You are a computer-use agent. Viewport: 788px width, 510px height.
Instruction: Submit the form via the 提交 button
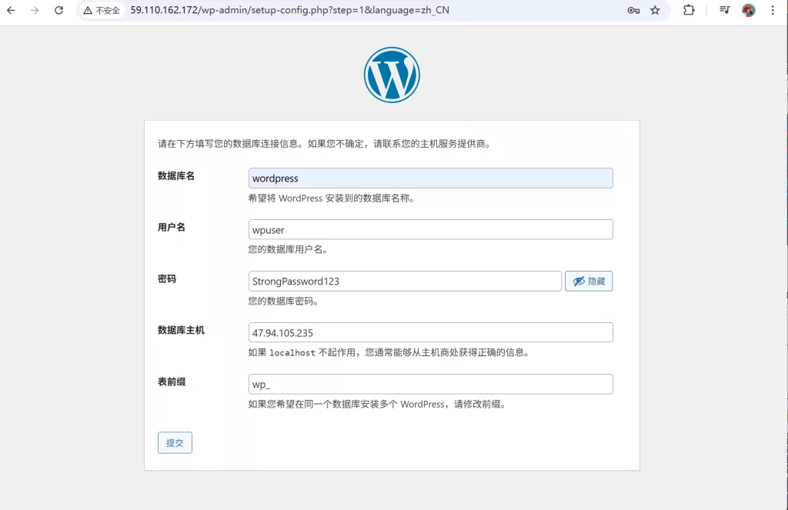(x=175, y=442)
